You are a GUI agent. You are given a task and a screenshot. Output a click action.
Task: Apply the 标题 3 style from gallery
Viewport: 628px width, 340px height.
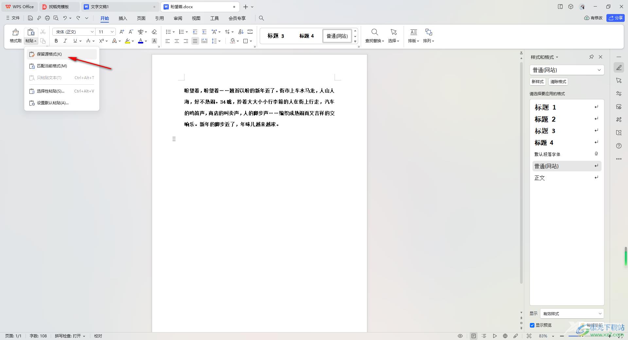point(276,36)
